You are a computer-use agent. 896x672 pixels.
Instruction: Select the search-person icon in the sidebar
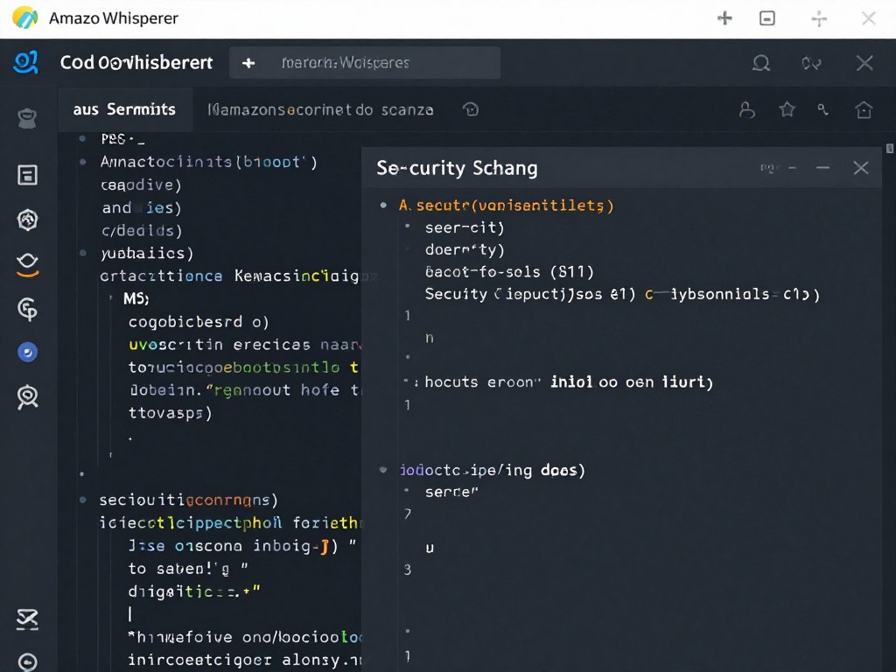pos(26,396)
